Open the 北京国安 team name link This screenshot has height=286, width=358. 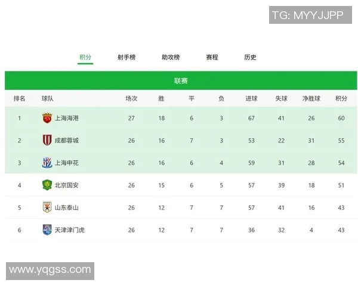click(x=66, y=185)
